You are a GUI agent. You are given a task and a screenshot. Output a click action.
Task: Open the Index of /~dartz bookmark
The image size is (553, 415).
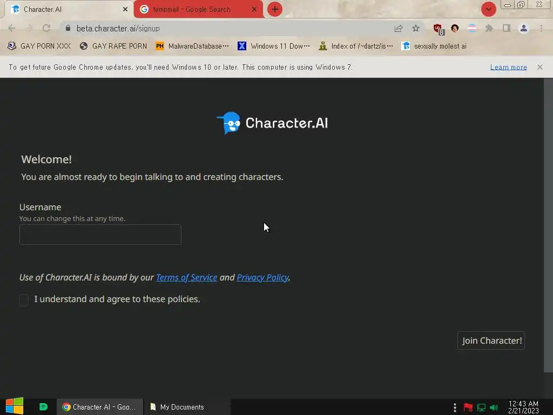(x=355, y=46)
